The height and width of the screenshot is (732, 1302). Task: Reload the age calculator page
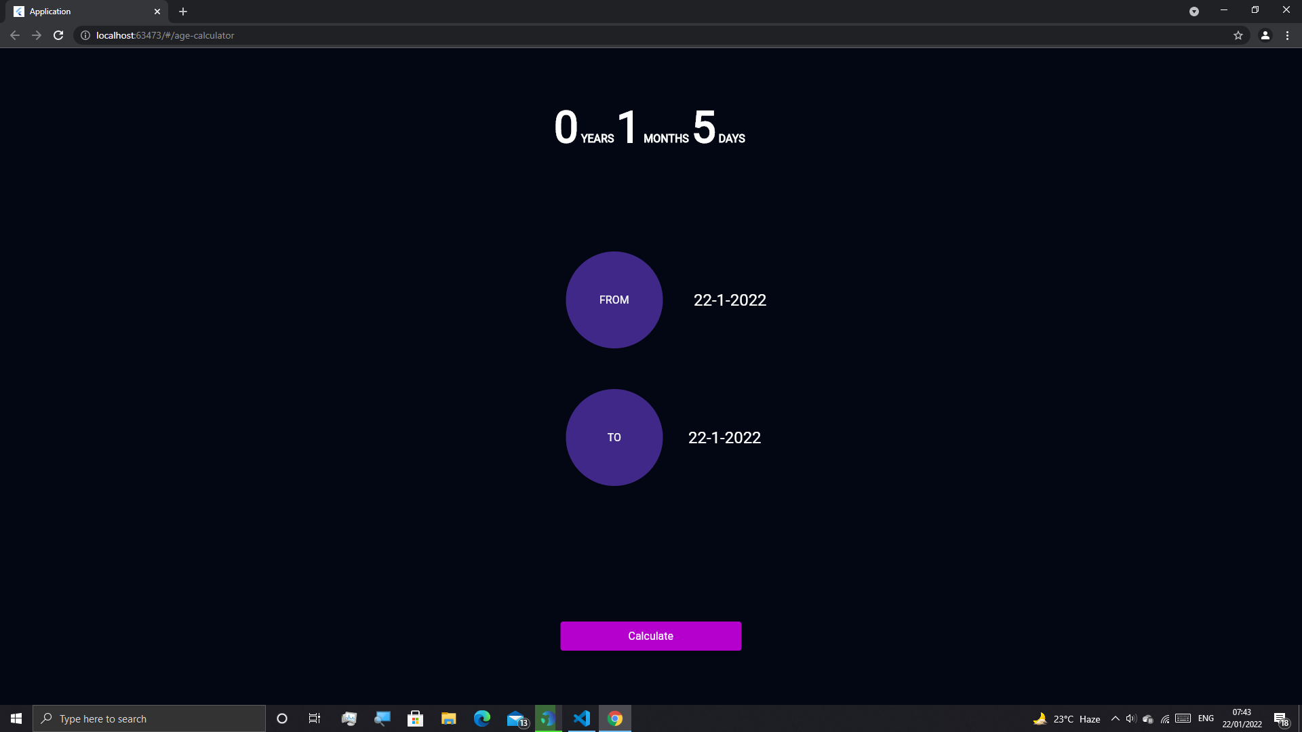pos(58,35)
